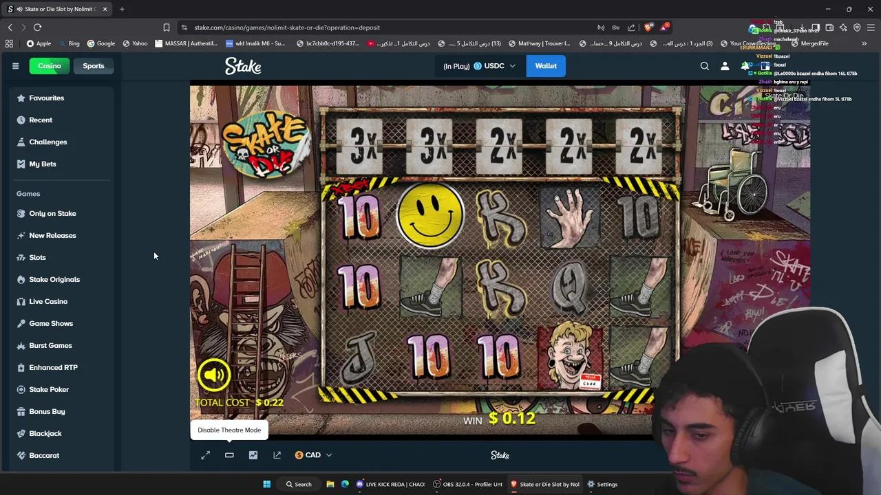Image resolution: width=881 pixels, height=495 pixels.
Task: Open the CAD display currency dropdown
Action: [x=313, y=455]
